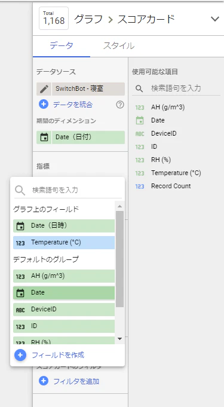Open the help question mark icon
Viewport: 224px width, 407px height.
pyautogui.click(x=120, y=105)
